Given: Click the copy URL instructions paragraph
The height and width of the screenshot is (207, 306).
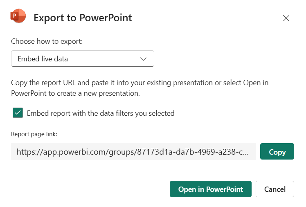Looking at the screenshot, I should tap(139, 88).
